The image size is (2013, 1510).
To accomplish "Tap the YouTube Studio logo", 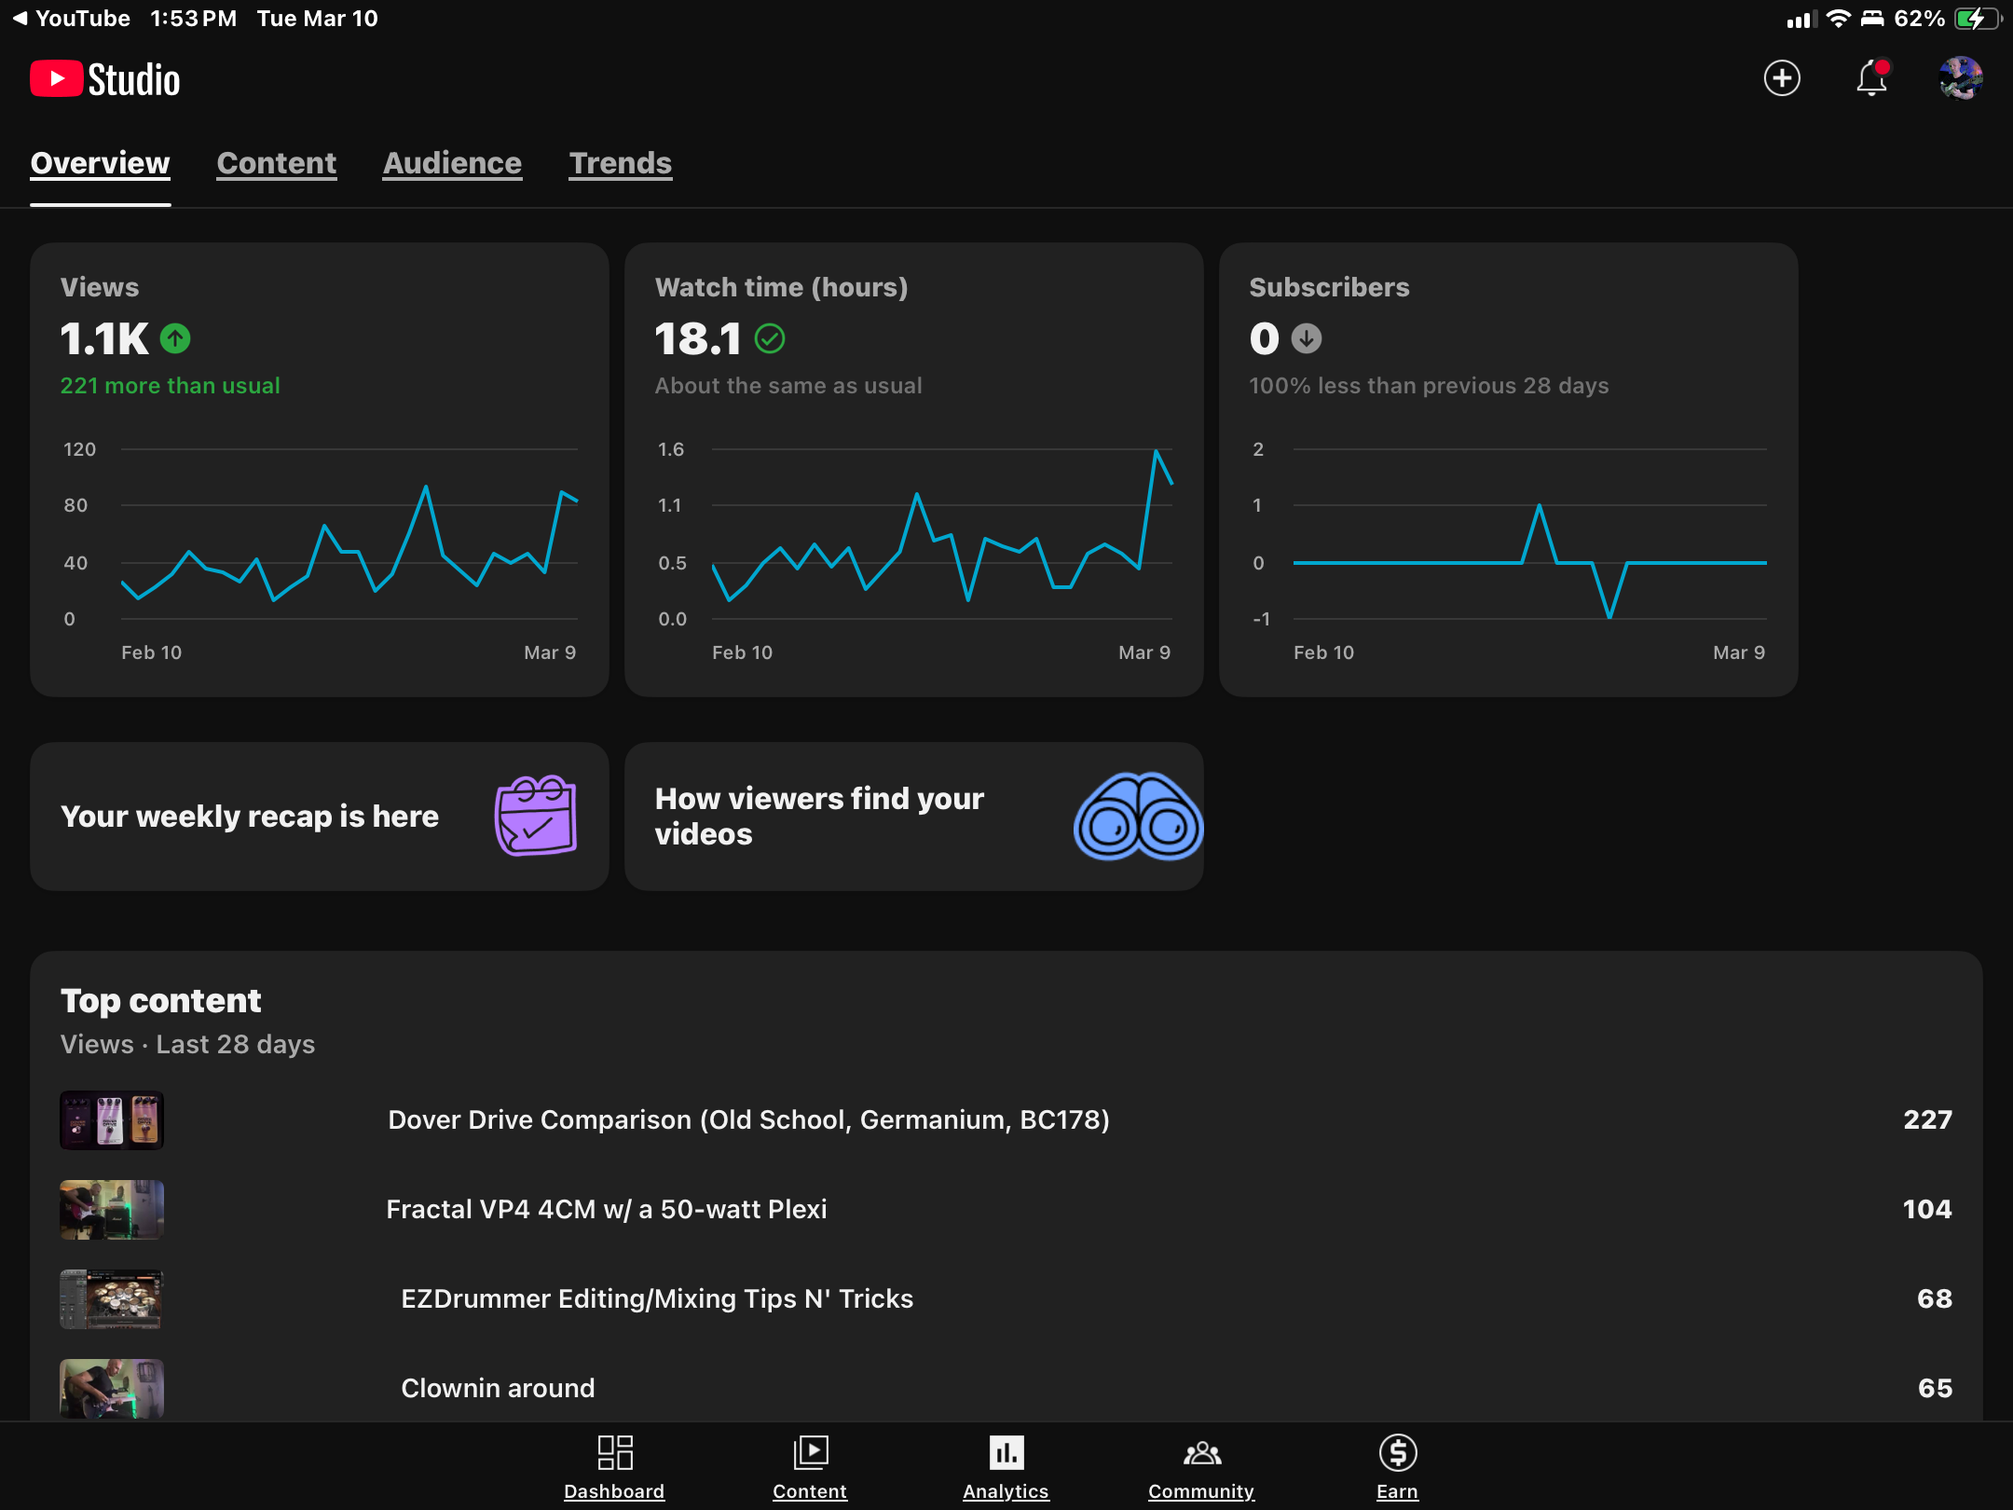I will pos(105,79).
